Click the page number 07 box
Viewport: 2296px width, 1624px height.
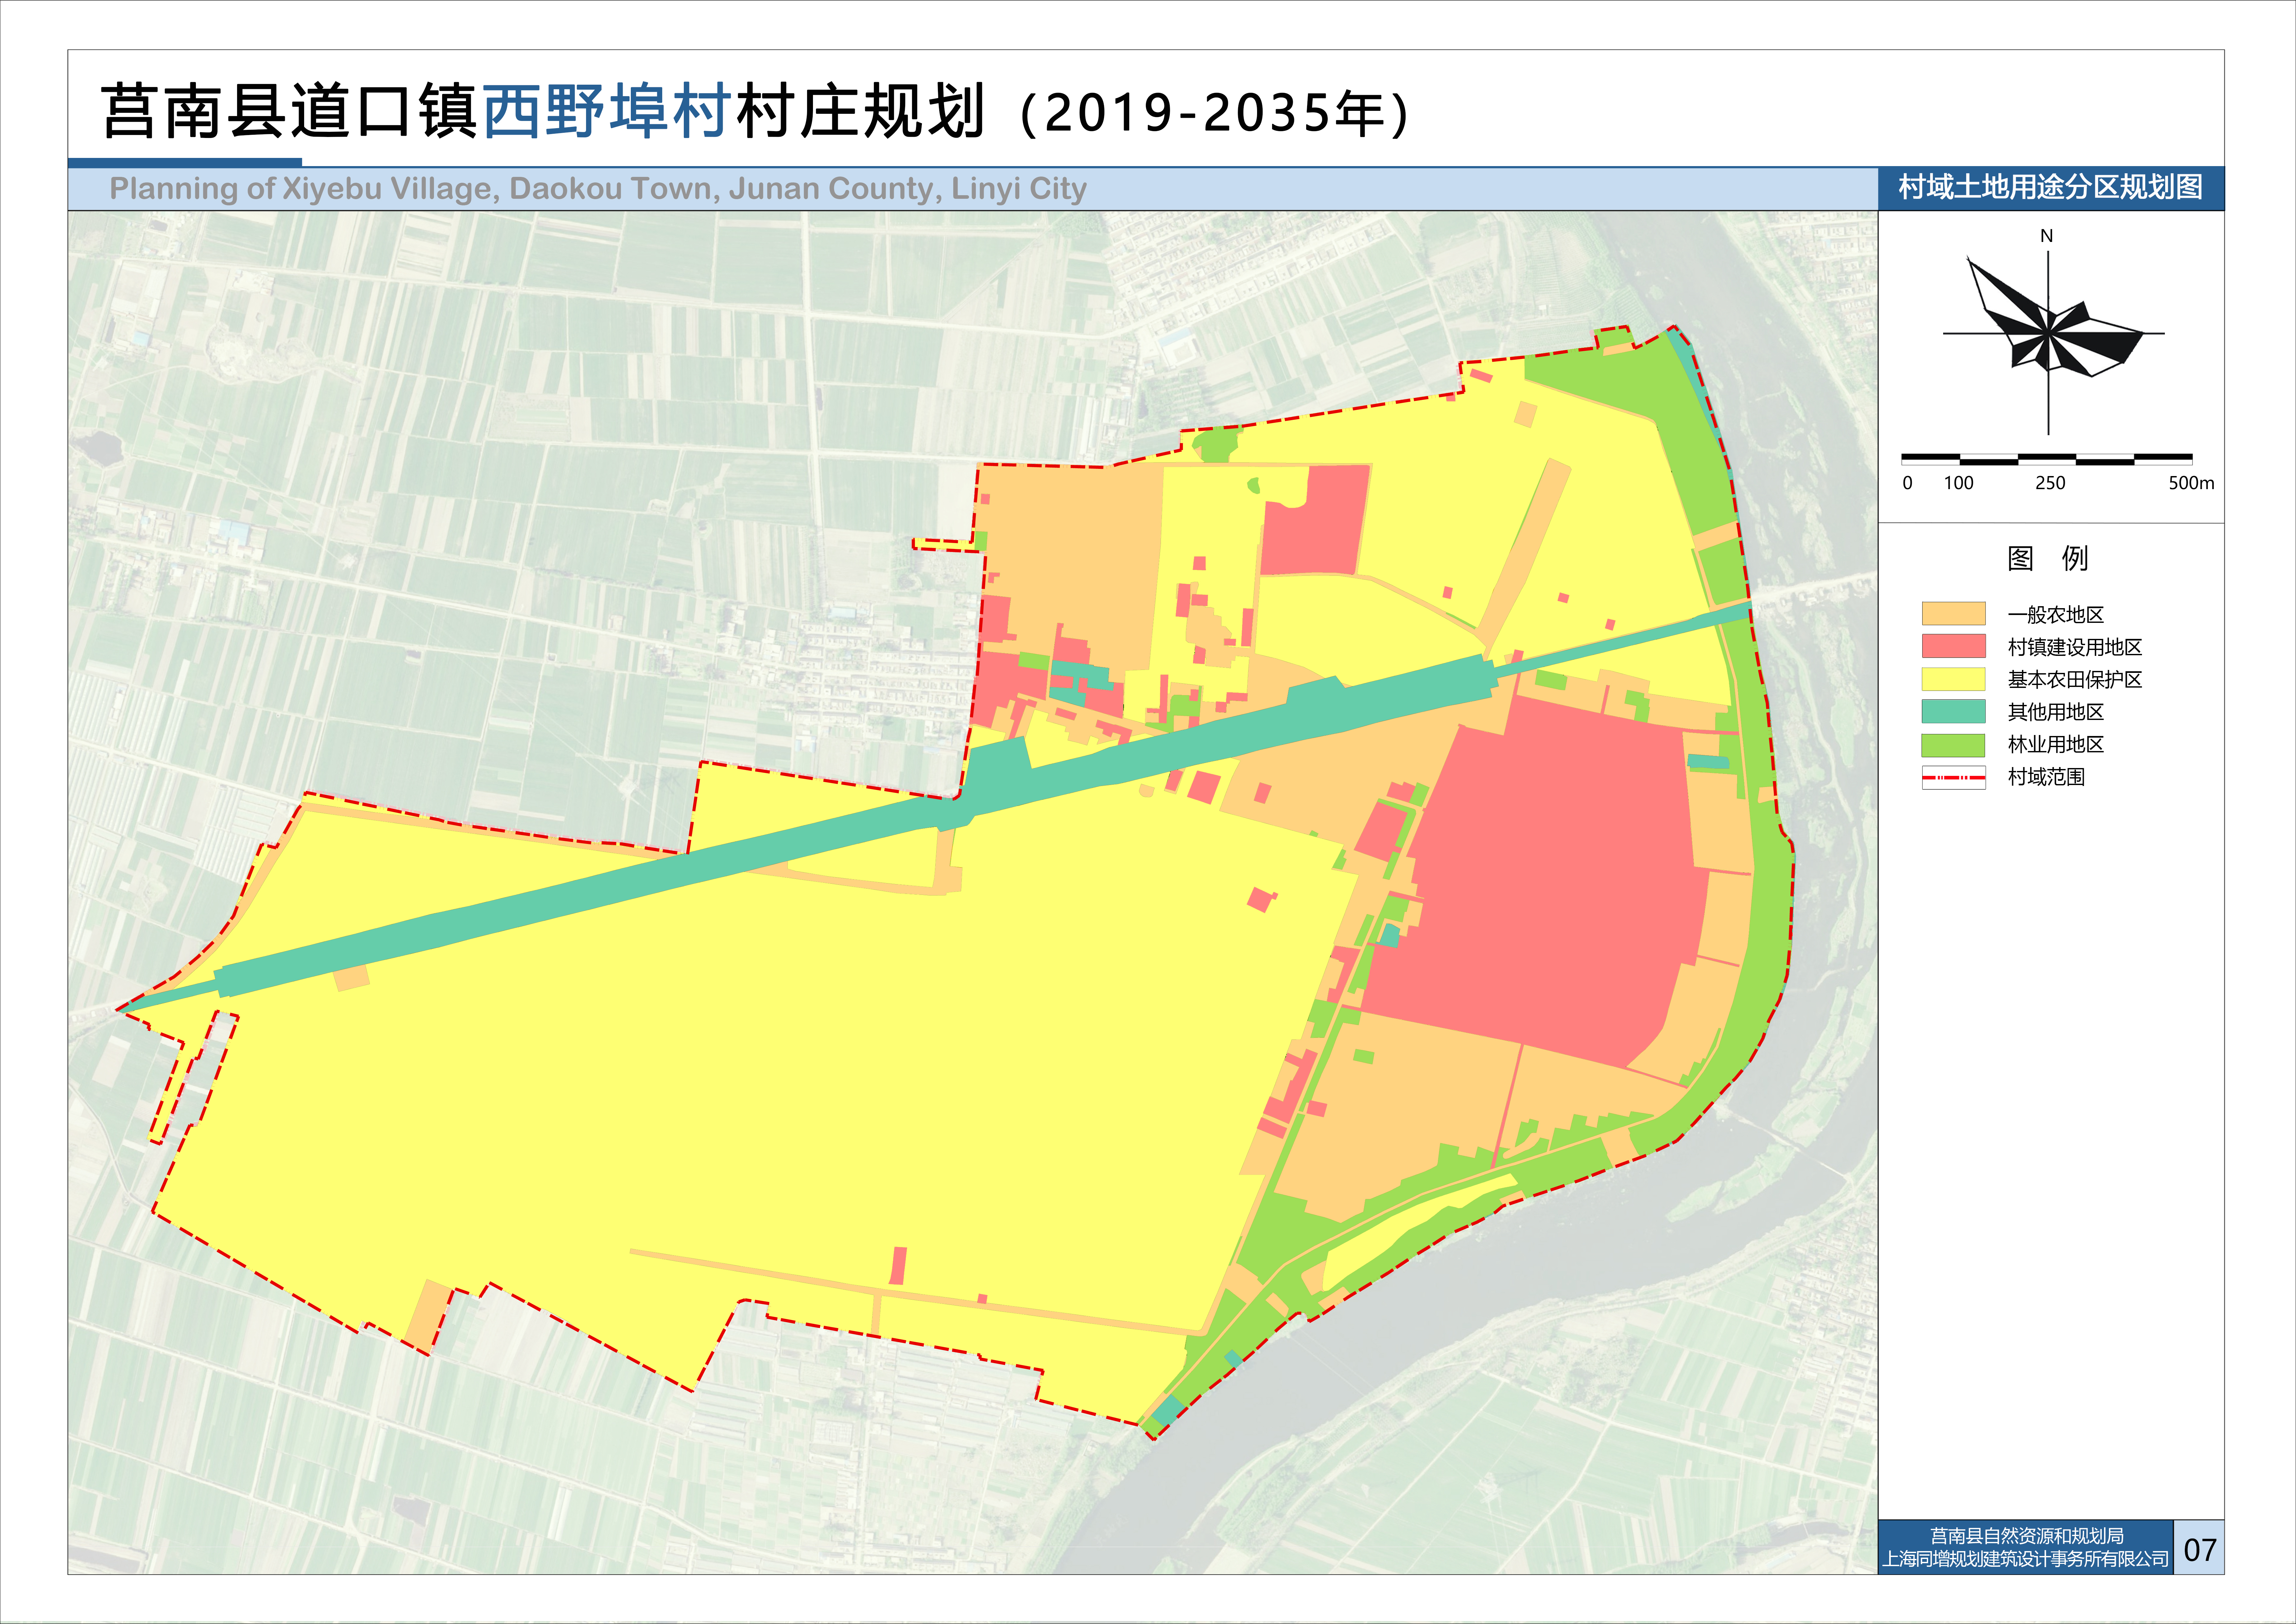coord(2199,1549)
